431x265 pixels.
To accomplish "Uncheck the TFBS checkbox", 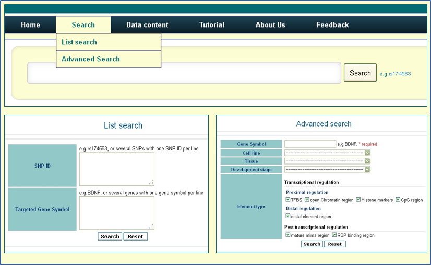I will [x=288, y=200].
